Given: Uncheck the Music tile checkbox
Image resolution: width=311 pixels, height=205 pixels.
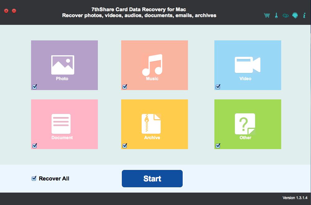Looking at the screenshot, I should [x=125, y=87].
